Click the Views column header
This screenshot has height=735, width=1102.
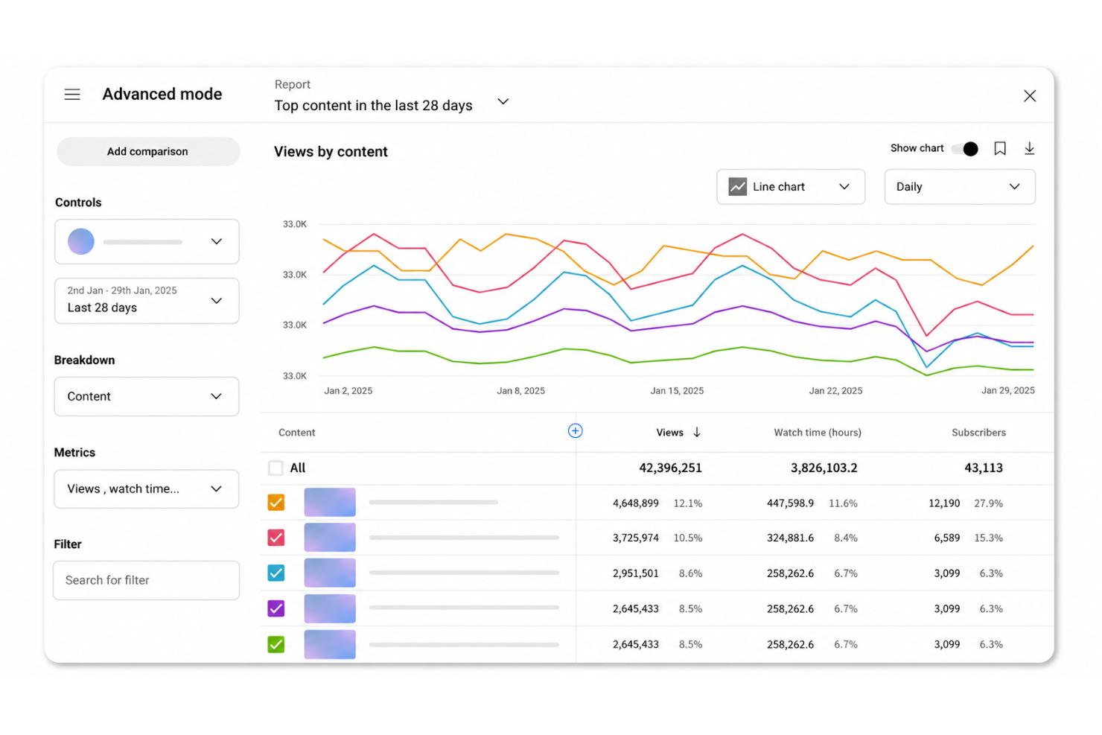(670, 433)
